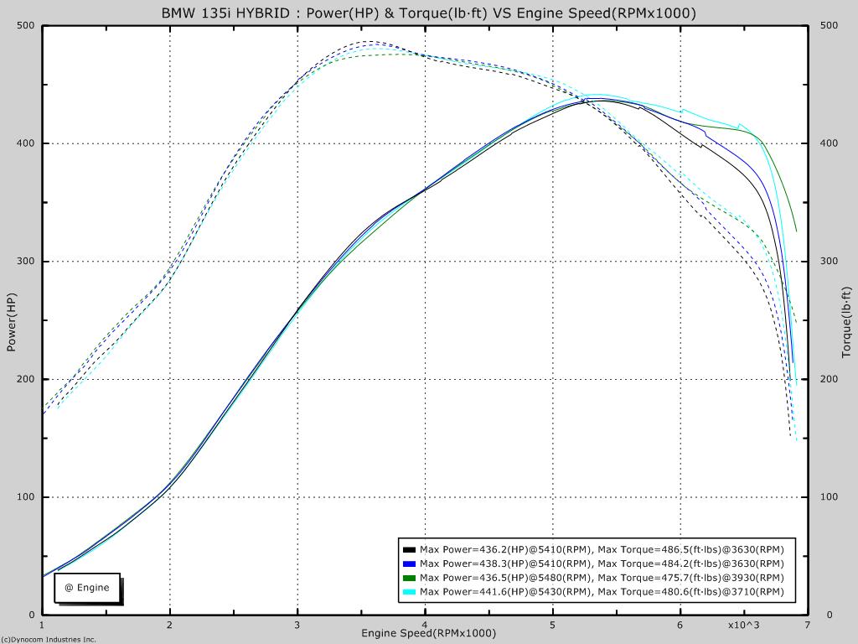Viewport: 858px width, 644px height.
Task: Click the black legend color swatch
Action: tap(409, 550)
